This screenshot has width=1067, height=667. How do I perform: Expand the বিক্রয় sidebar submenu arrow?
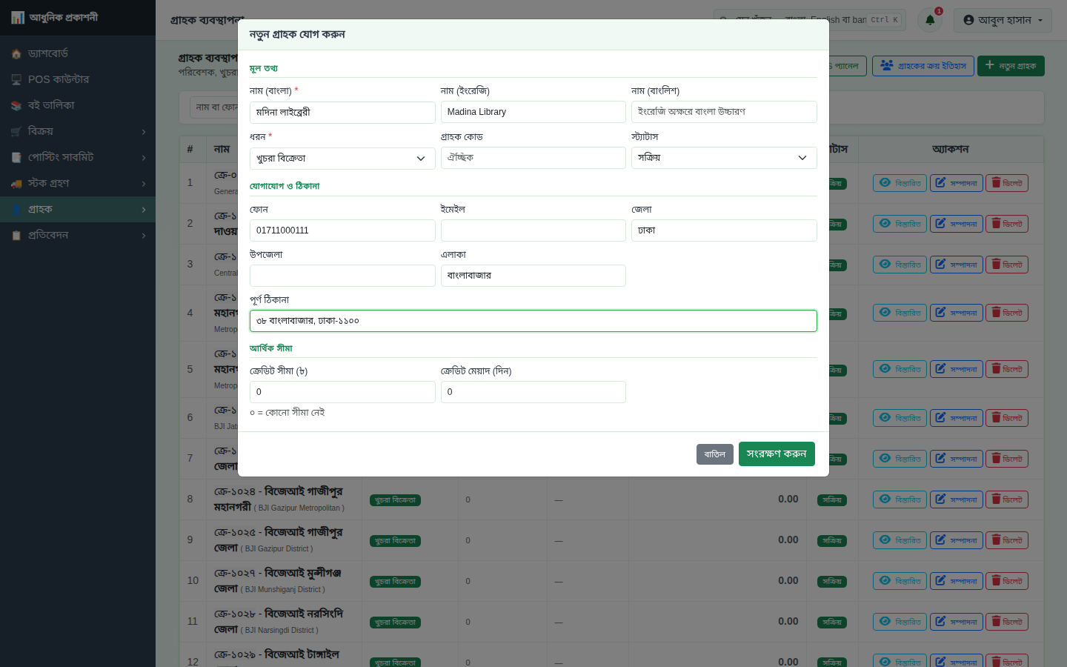click(144, 132)
